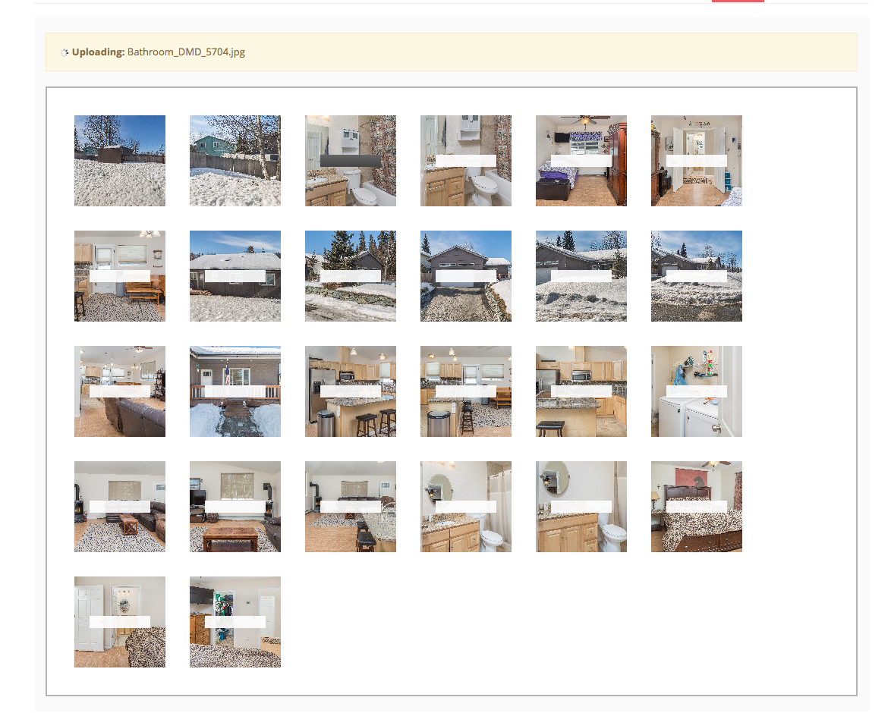This screenshot has width=891, height=713.
Task: Select bathroom with round mirror and shower curtain thumbnail
Action: [x=466, y=507]
